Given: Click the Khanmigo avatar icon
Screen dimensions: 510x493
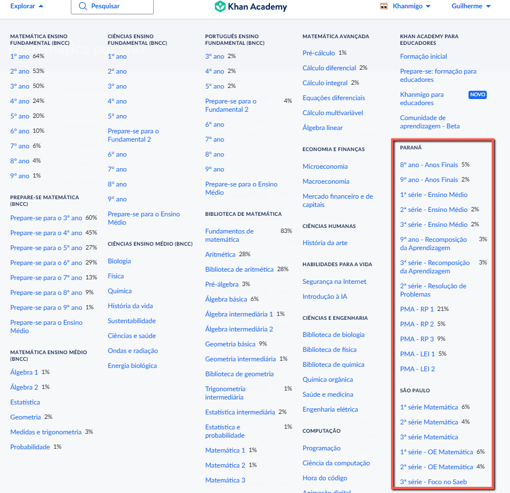Looking at the screenshot, I should click(x=384, y=6).
